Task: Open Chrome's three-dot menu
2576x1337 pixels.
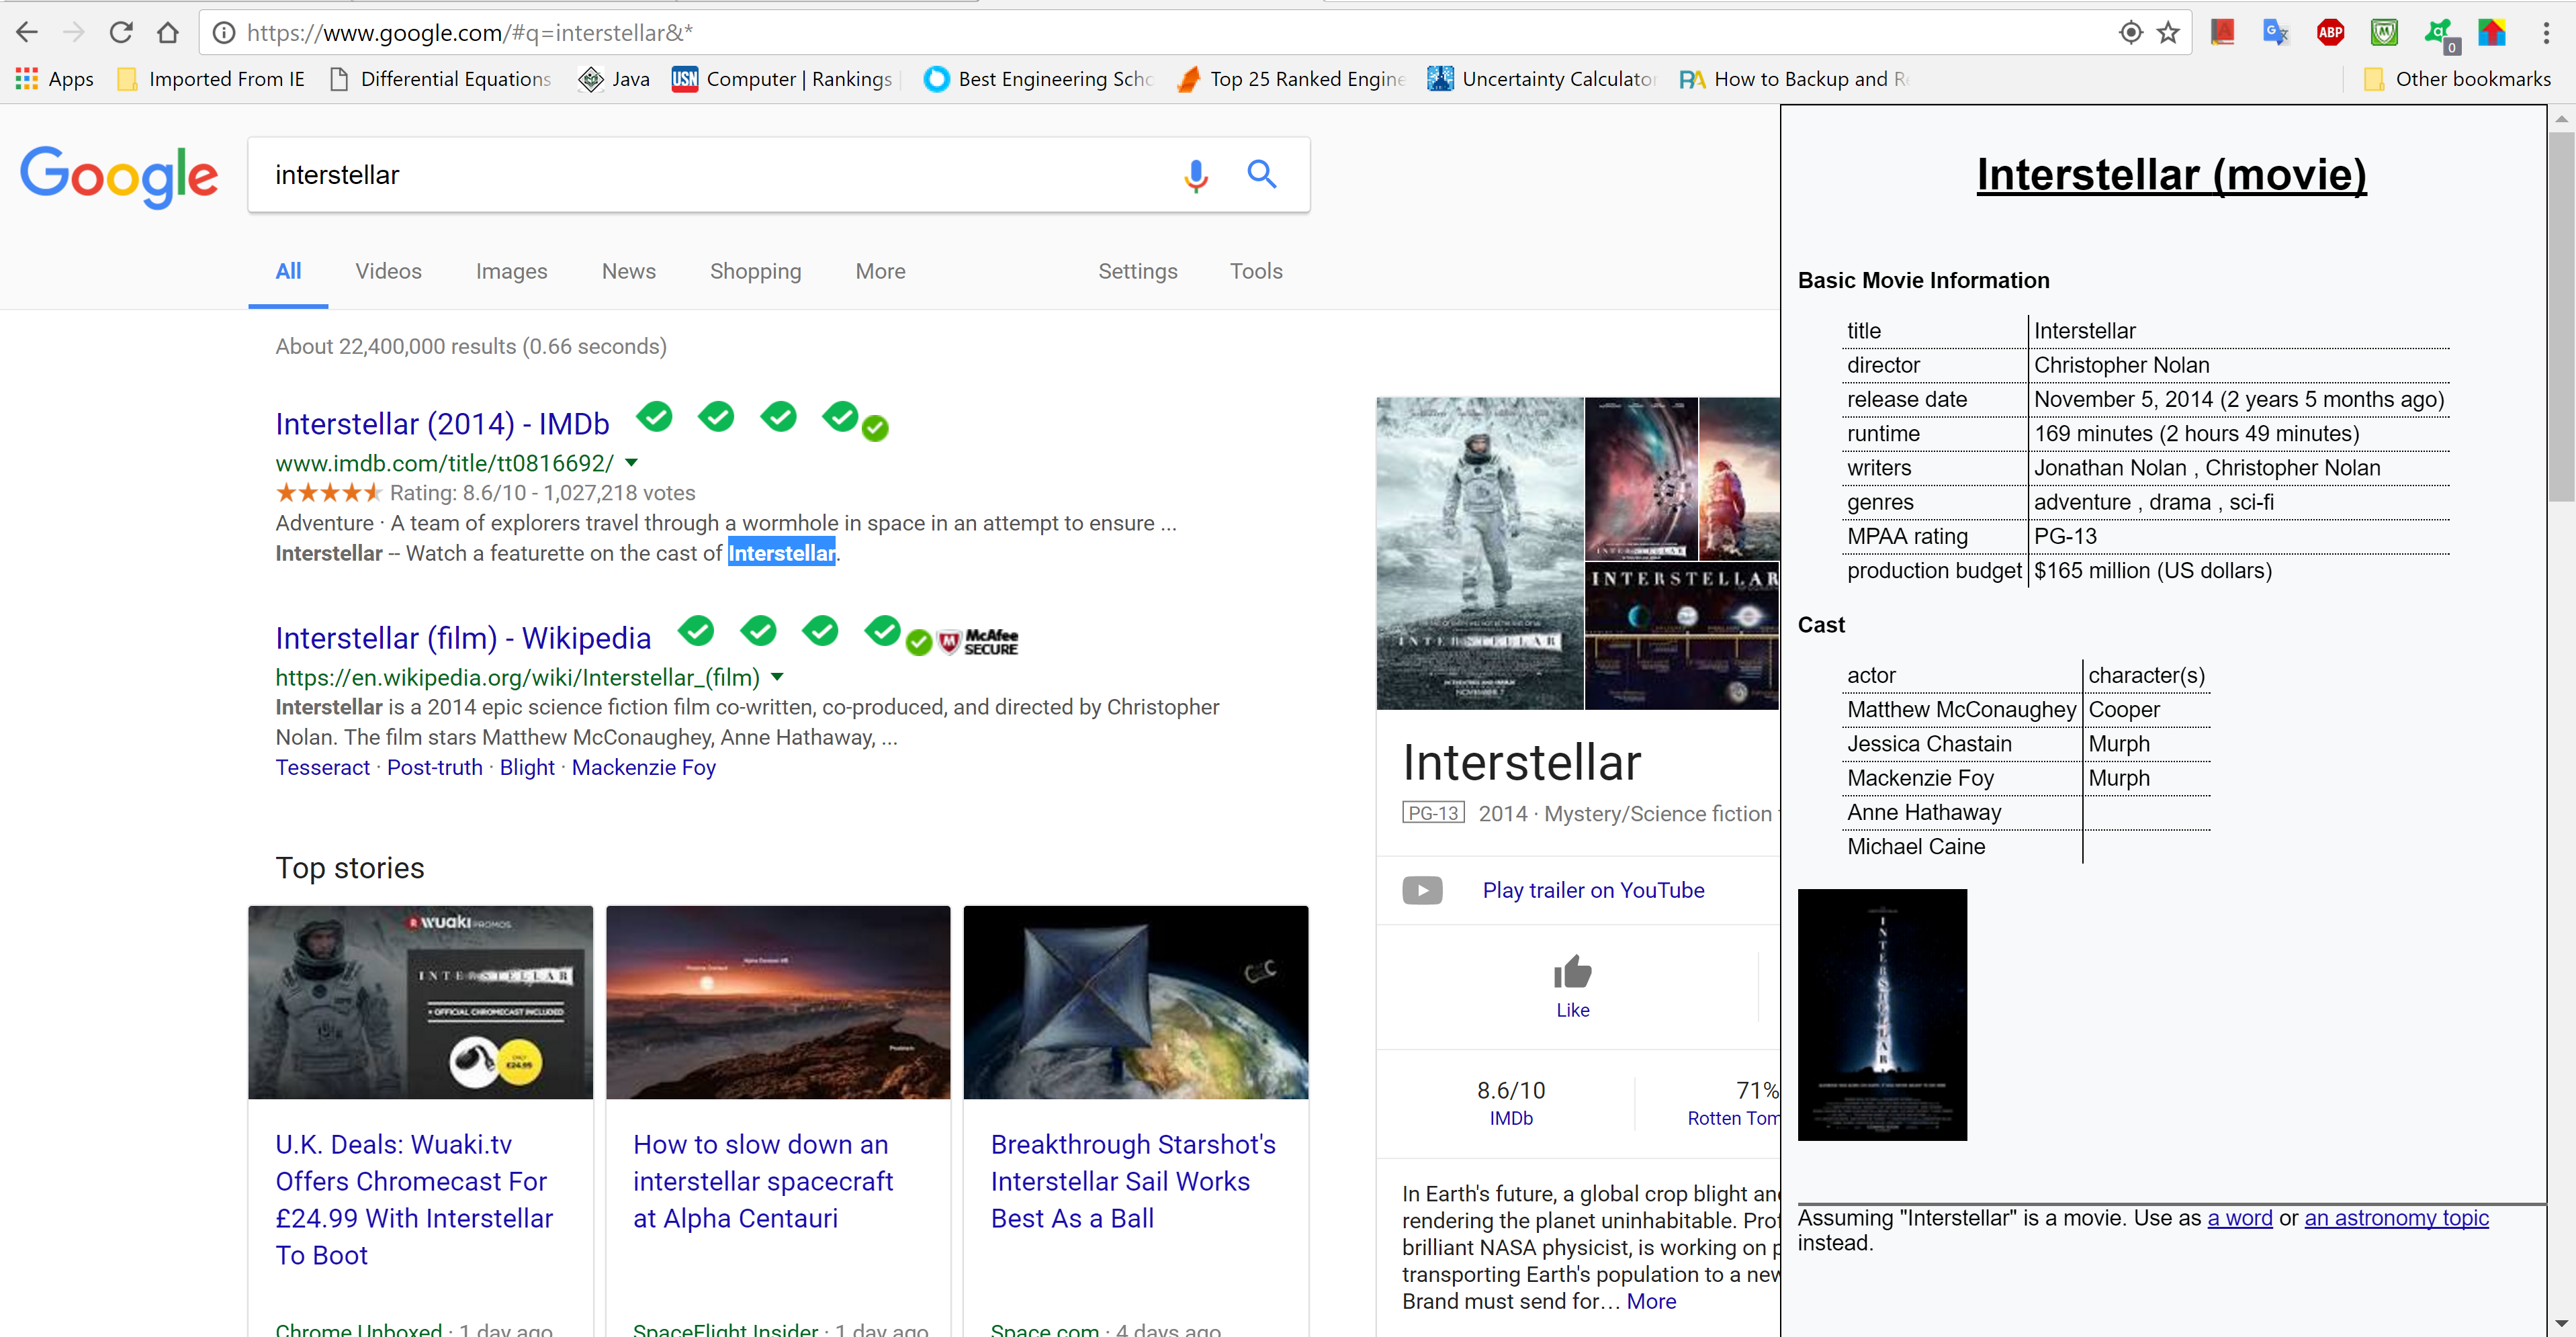Action: (x=2545, y=33)
